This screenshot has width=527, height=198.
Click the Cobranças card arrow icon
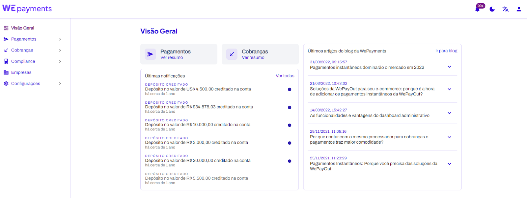232,54
